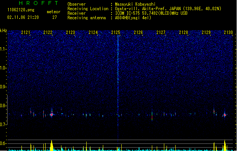Click the tall red-green echo streak near 2127
The width and height of the screenshot is (237, 151).
tap(152, 115)
